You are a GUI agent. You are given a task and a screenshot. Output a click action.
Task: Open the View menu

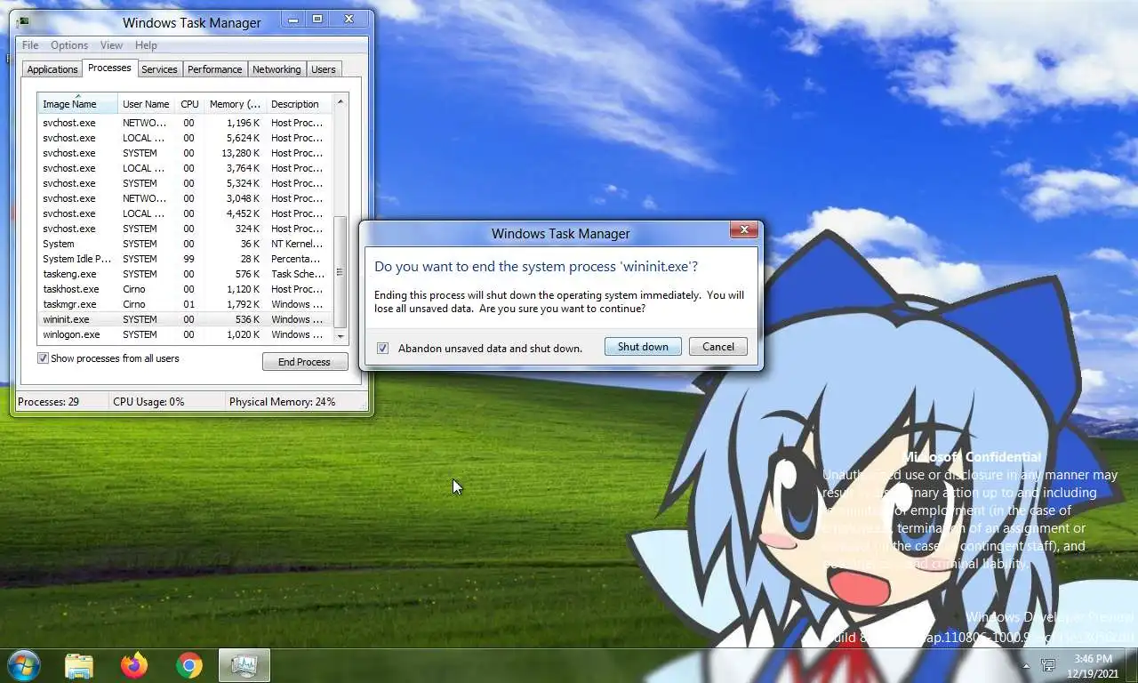[111, 45]
